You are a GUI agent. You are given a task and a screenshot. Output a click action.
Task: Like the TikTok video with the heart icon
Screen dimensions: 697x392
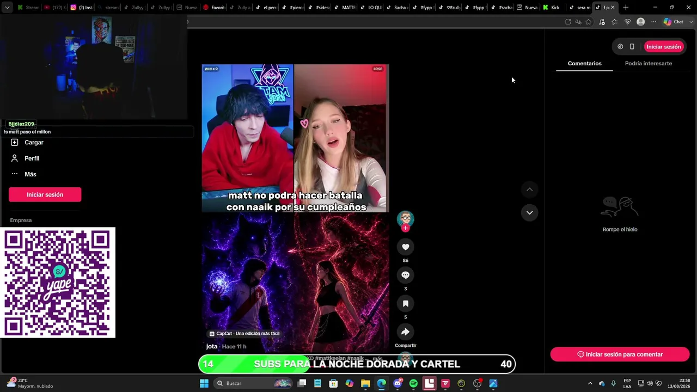pos(405,247)
